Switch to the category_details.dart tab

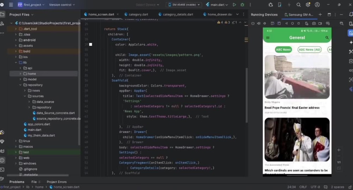(x=176, y=14)
